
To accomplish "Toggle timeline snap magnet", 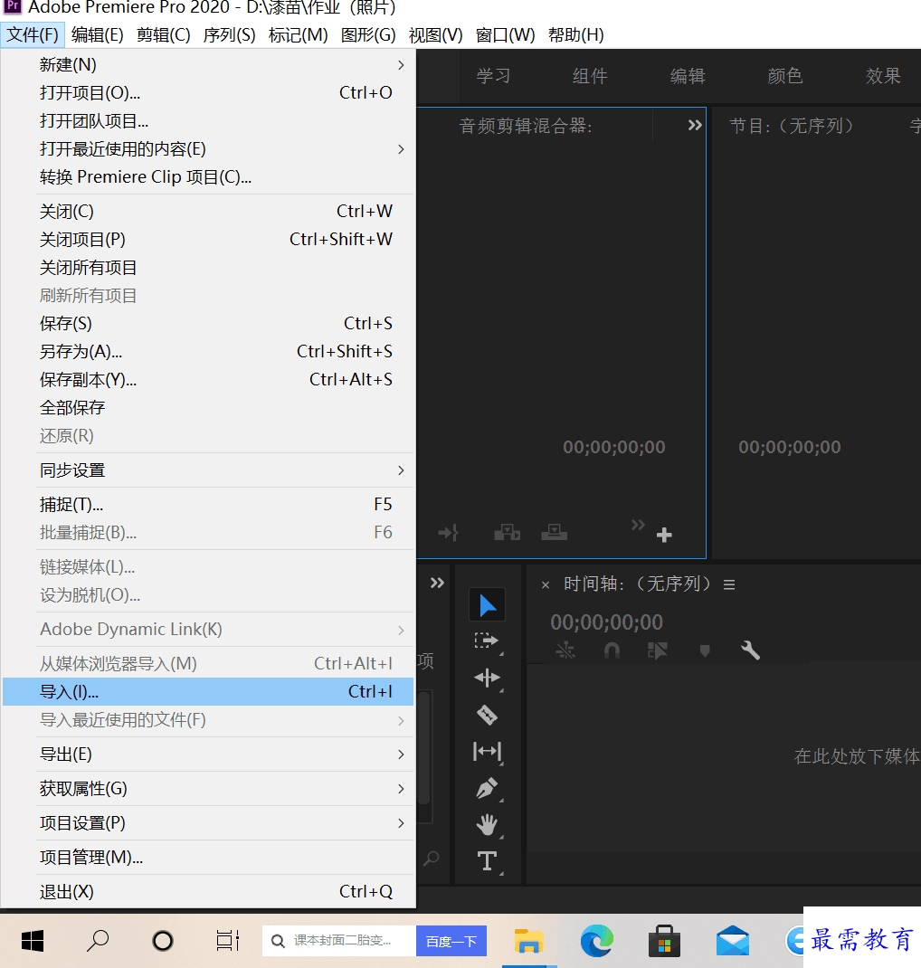I will pyautogui.click(x=612, y=650).
